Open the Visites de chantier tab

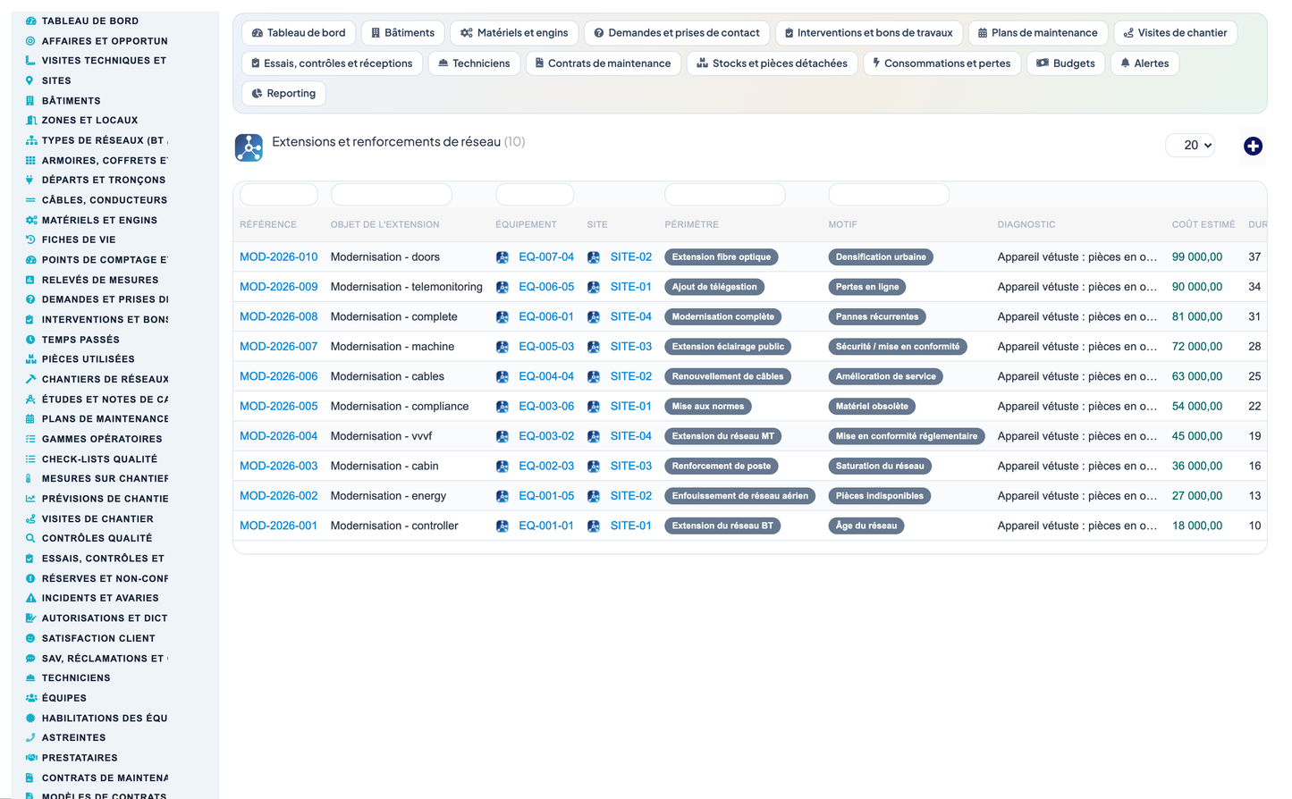[1176, 33]
